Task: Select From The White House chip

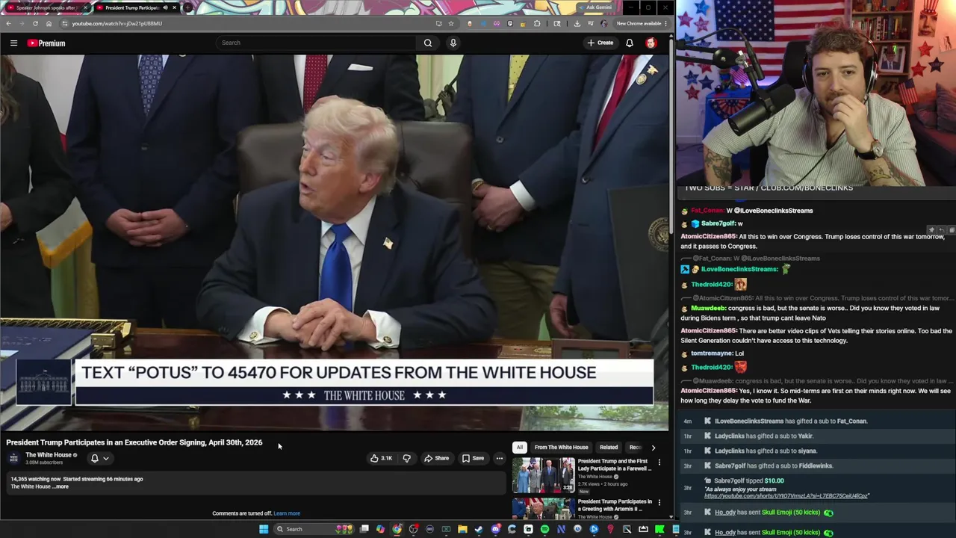Action: (561, 447)
